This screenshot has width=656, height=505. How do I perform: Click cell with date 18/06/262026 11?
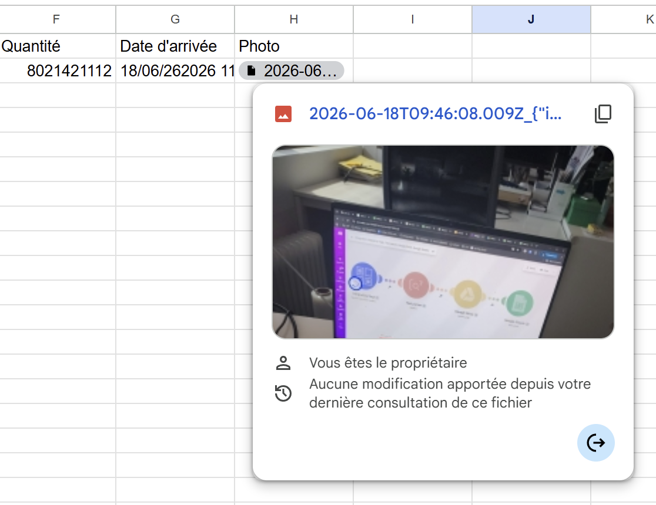[x=175, y=70]
